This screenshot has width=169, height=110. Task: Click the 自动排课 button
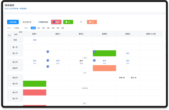point(13,22)
